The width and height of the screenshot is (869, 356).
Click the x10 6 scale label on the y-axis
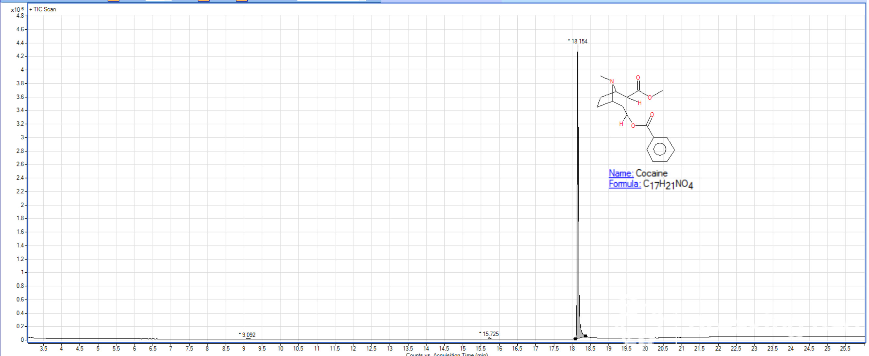pyautogui.click(x=17, y=9)
